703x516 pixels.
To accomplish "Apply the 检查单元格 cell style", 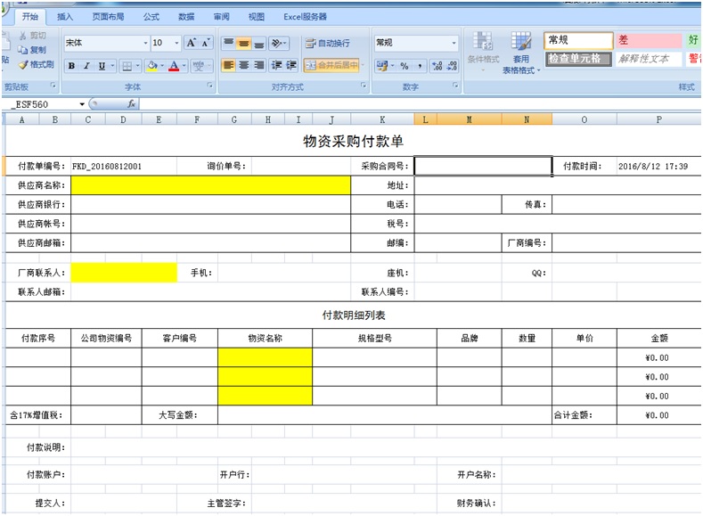I will point(578,59).
